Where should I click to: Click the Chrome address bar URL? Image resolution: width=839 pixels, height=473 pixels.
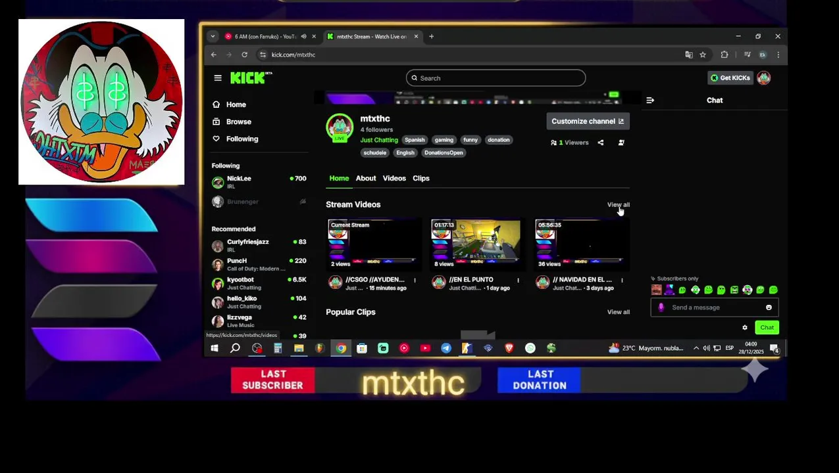[x=293, y=55]
